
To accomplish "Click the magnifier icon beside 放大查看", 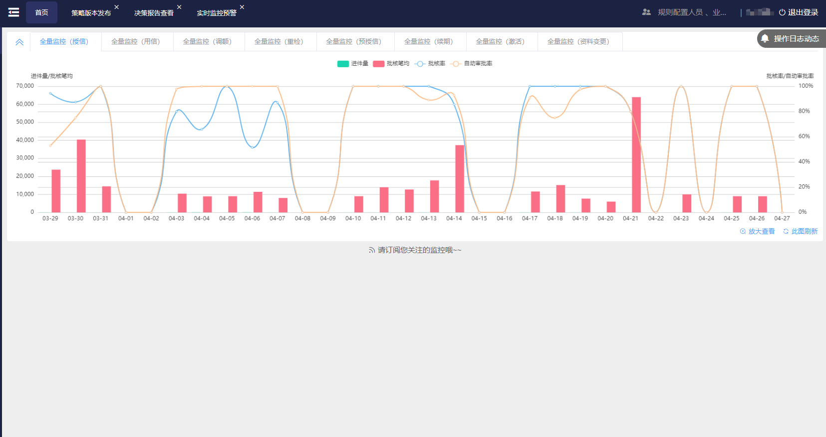I will (x=743, y=231).
